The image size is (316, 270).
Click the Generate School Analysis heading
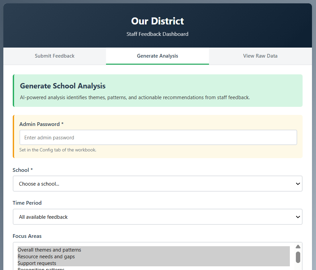click(x=63, y=86)
